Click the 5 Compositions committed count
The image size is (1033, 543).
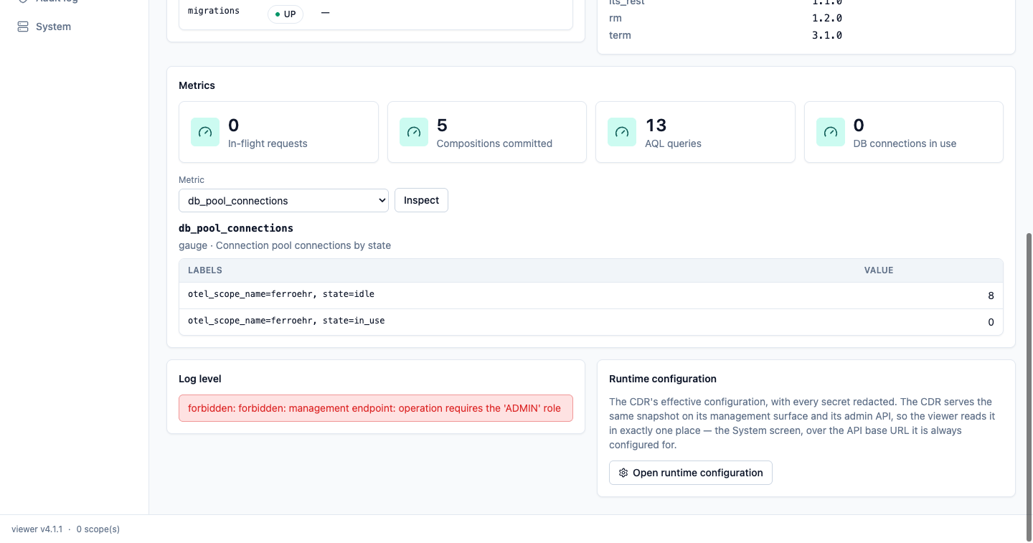[442, 126]
